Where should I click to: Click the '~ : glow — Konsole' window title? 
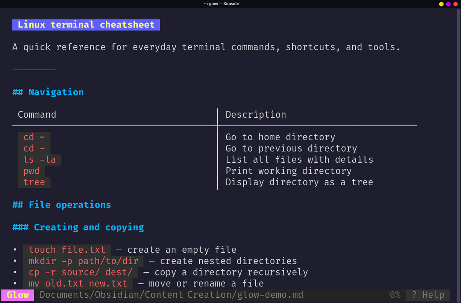tap(221, 4)
